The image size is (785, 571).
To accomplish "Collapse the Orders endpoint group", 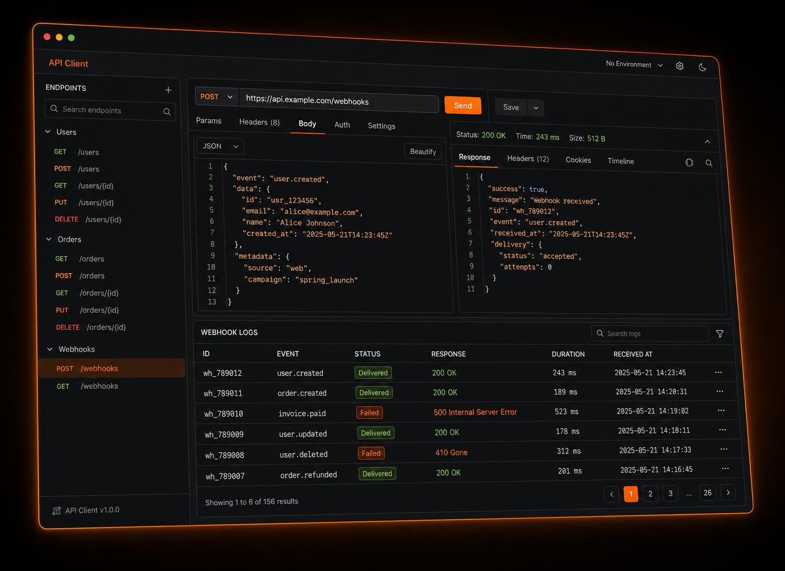I will click(49, 239).
